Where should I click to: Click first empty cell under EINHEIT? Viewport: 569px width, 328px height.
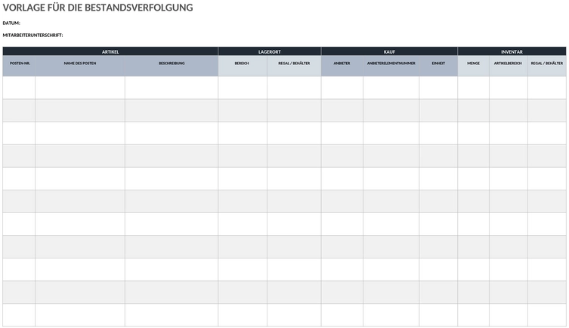point(438,88)
